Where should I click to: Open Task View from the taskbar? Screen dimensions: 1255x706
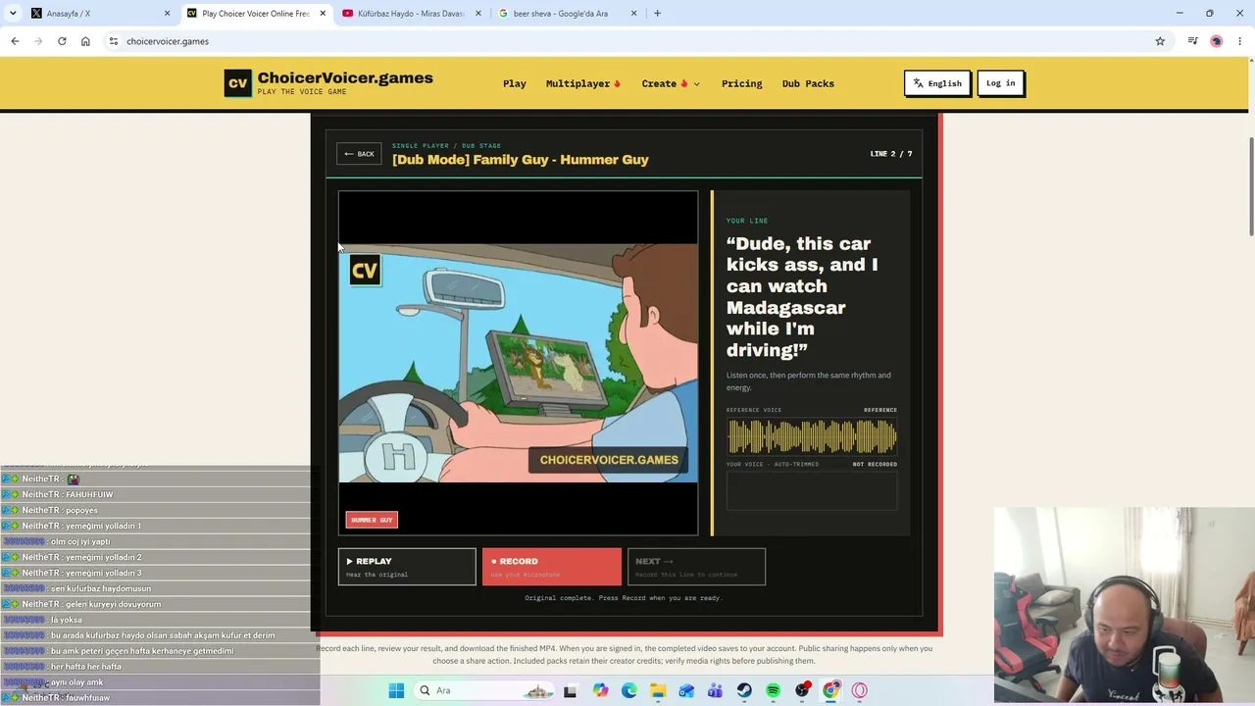point(571,690)
